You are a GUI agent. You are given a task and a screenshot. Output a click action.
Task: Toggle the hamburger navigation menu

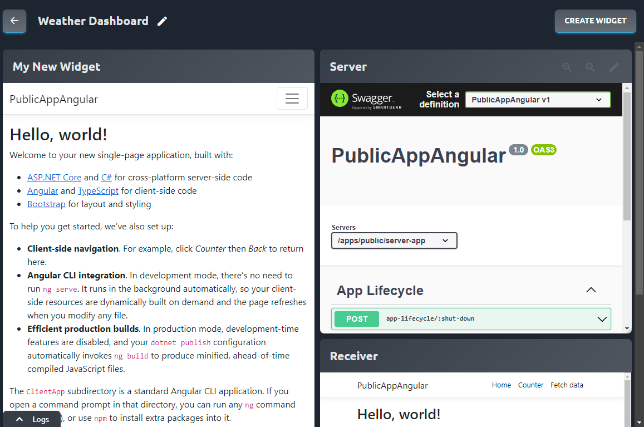point(292,99)
